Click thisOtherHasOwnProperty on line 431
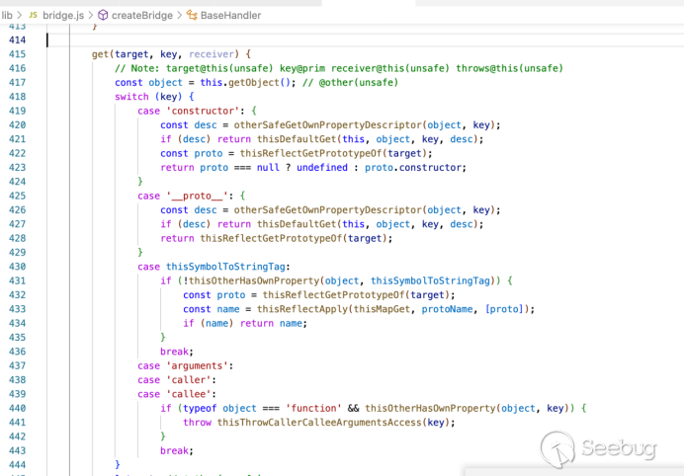 pos(254,280)
